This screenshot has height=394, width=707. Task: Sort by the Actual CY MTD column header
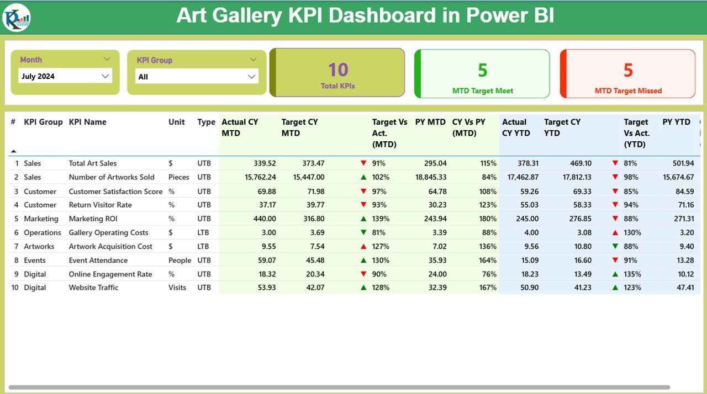coord(240,127)
